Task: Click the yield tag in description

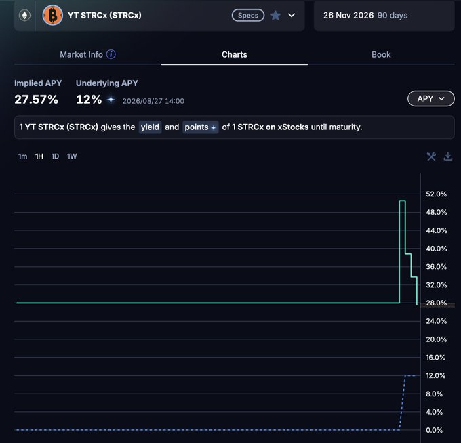Action: point(150,127)
